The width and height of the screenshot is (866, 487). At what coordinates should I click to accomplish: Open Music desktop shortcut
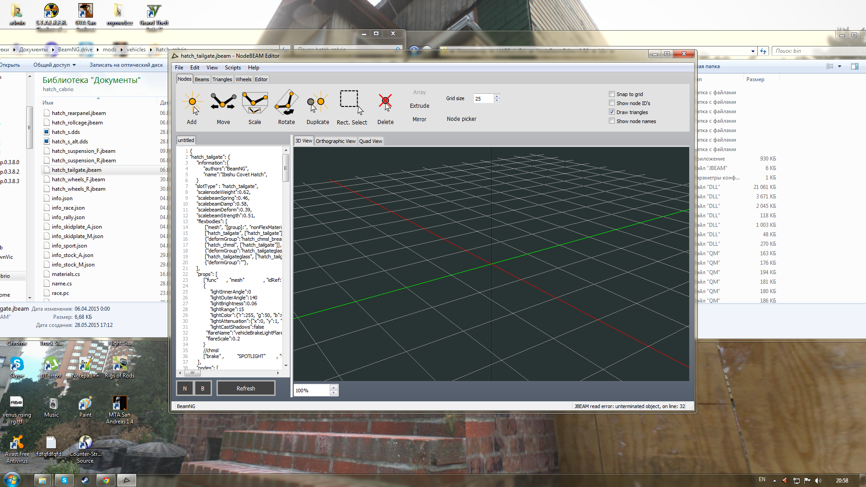pos(51,407)
